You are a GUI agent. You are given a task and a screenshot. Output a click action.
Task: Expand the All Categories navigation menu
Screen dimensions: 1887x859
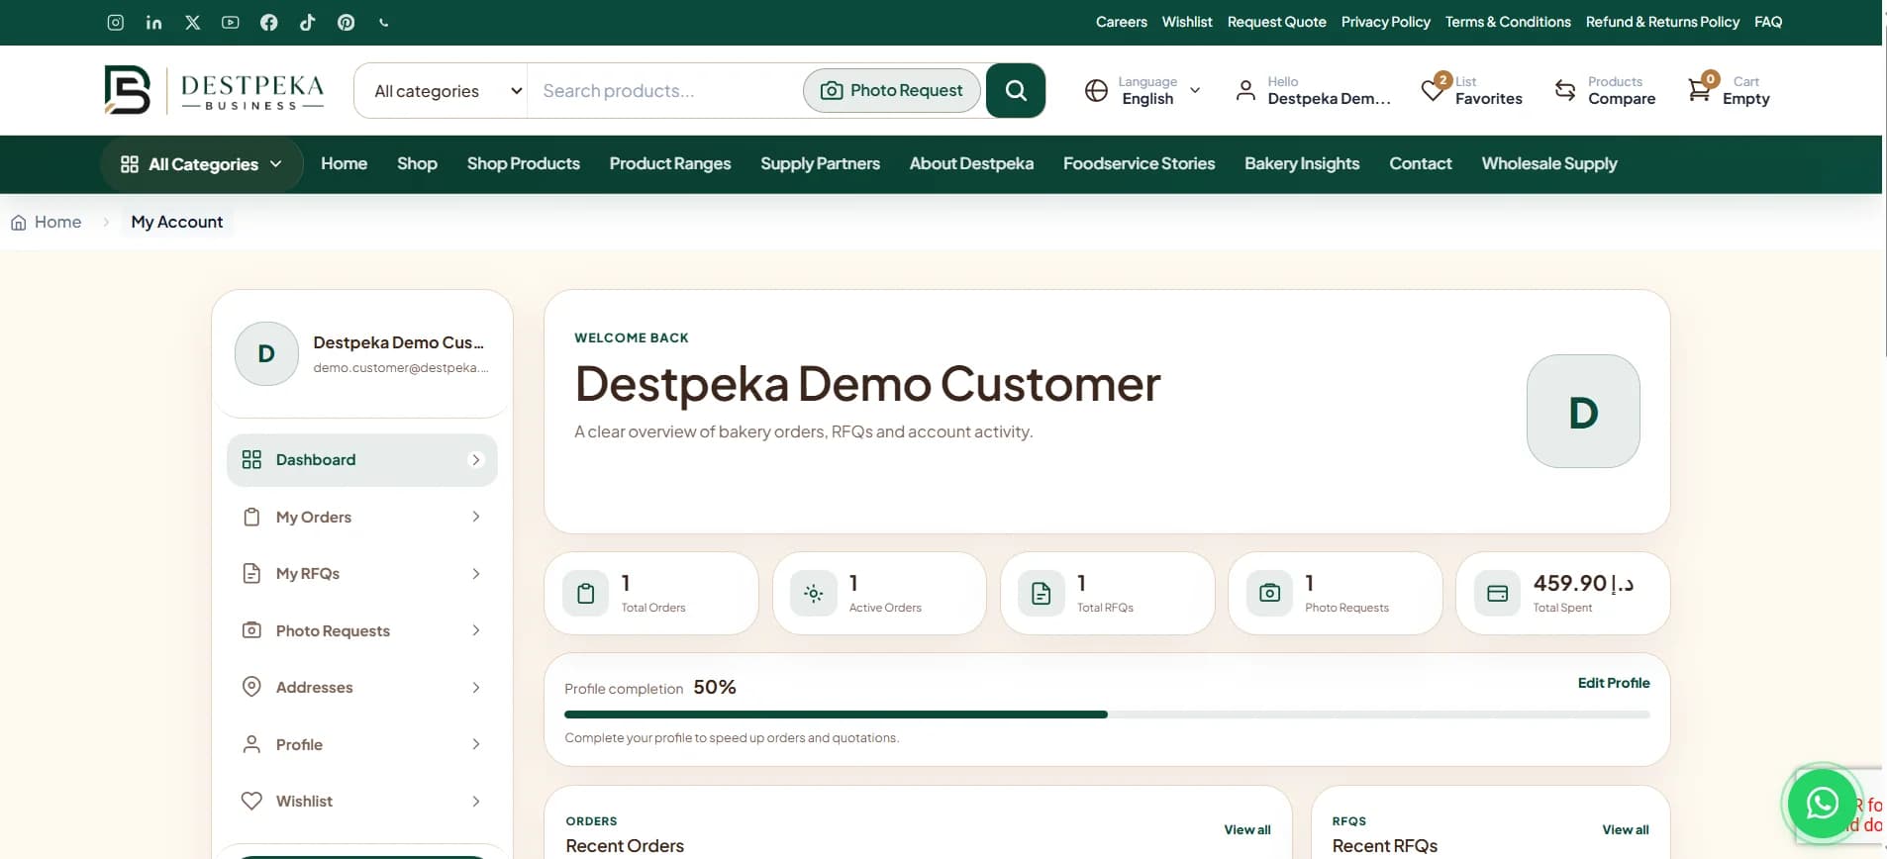click(x=201, y=164)
